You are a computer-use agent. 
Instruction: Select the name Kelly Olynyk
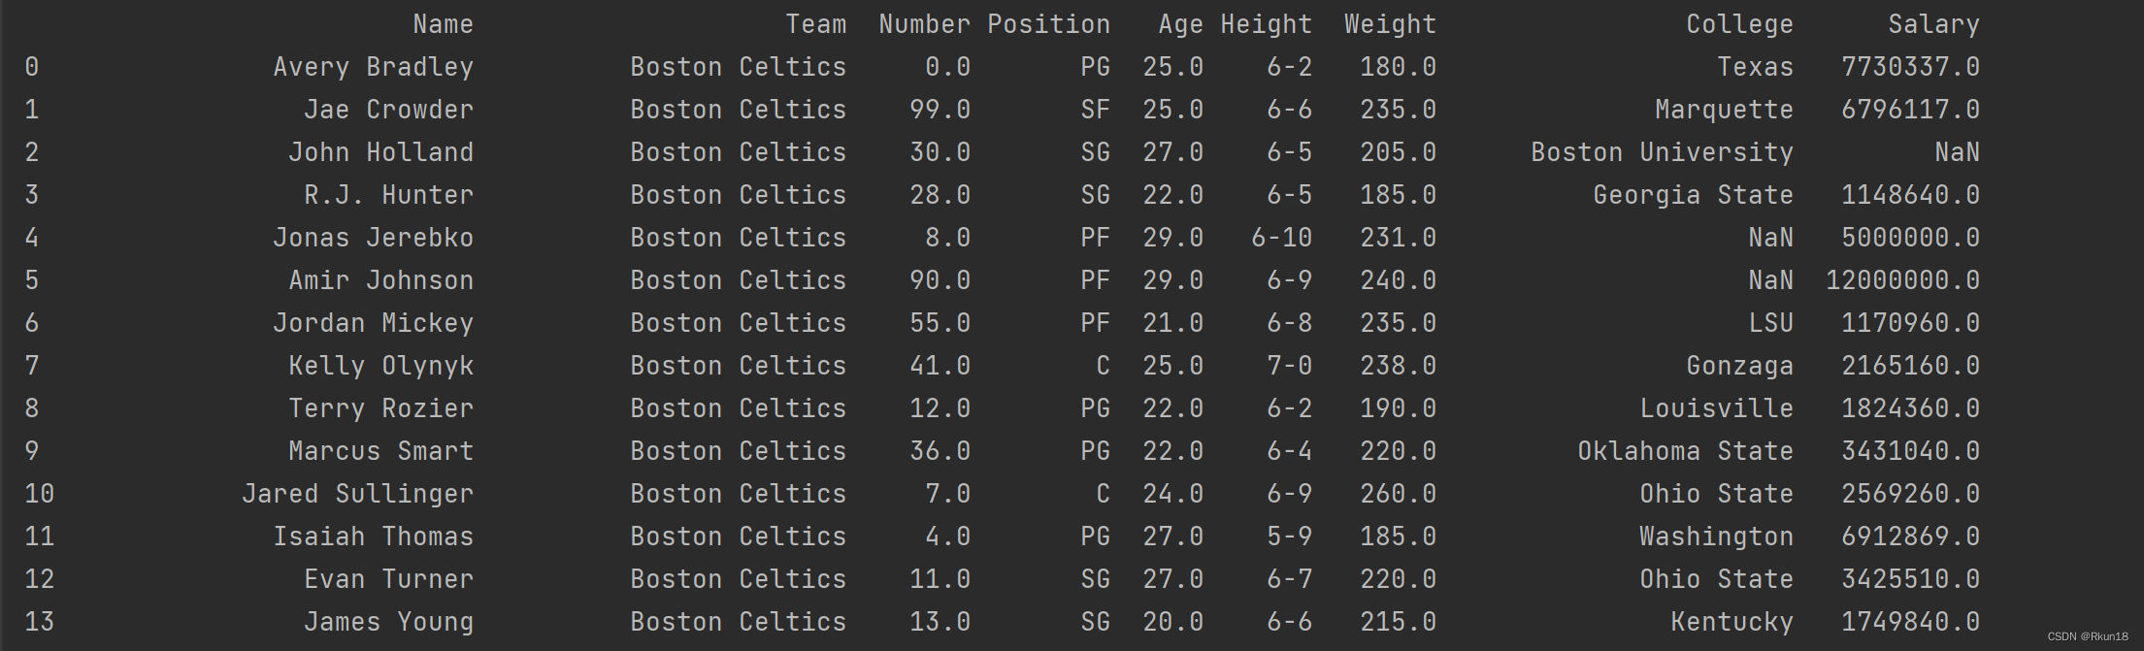click(380, 366)
